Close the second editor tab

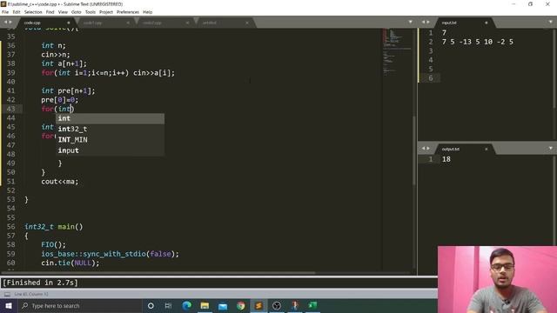[x=128, y=23]
